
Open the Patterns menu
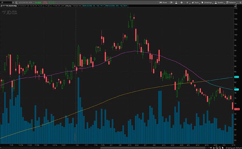pos(231,2)
